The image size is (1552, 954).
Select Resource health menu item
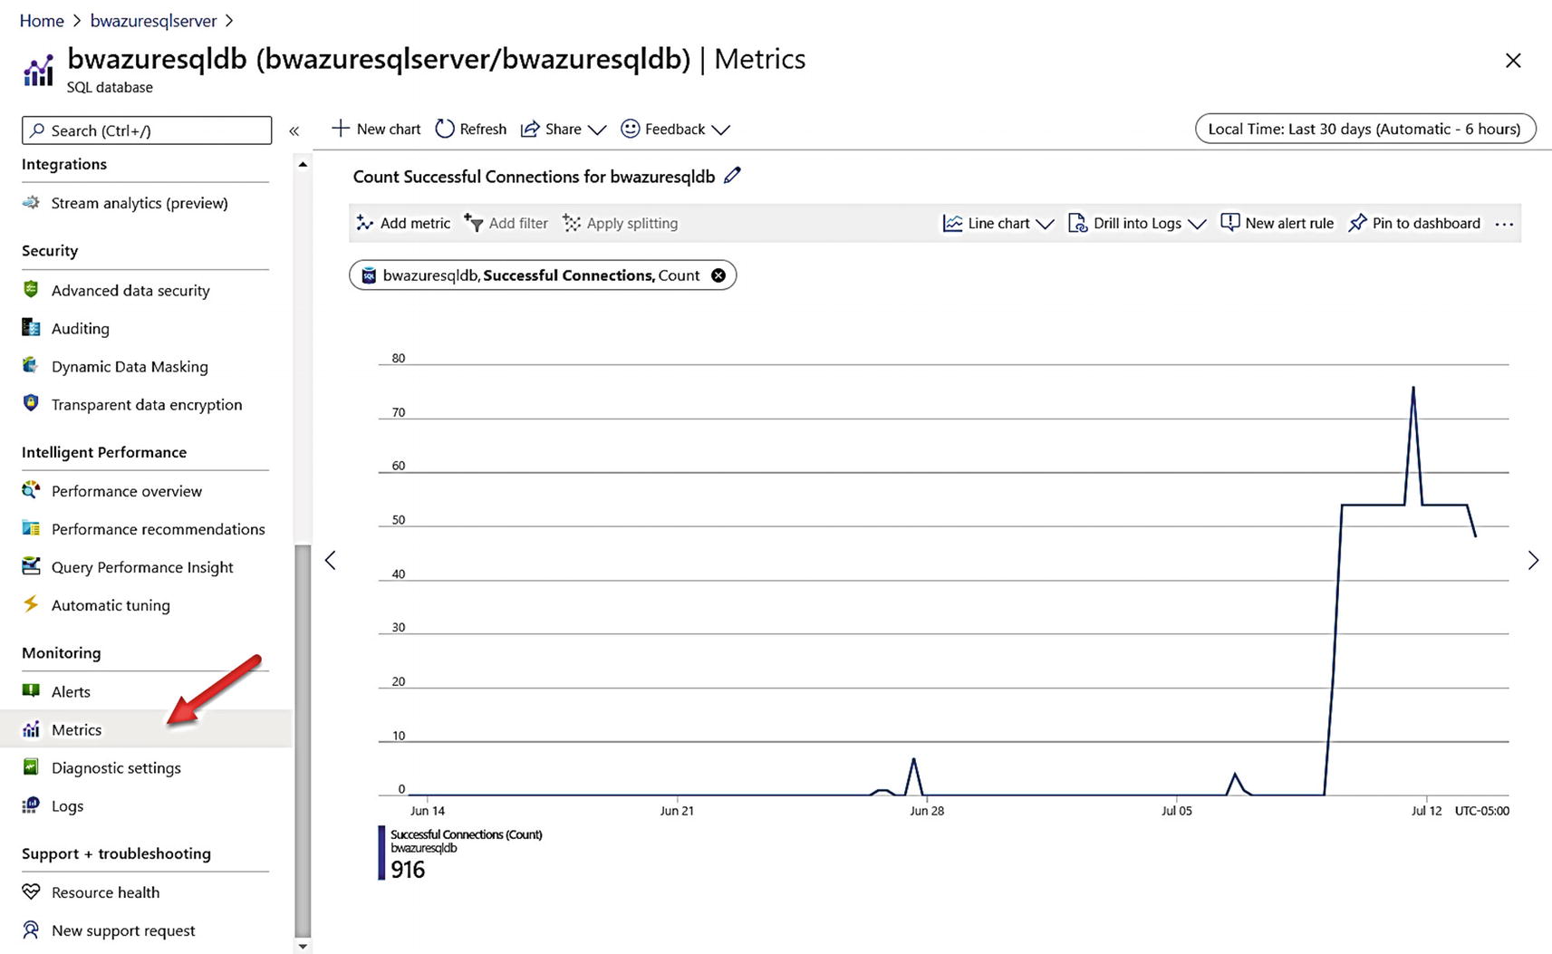click(x=145, y=892)
